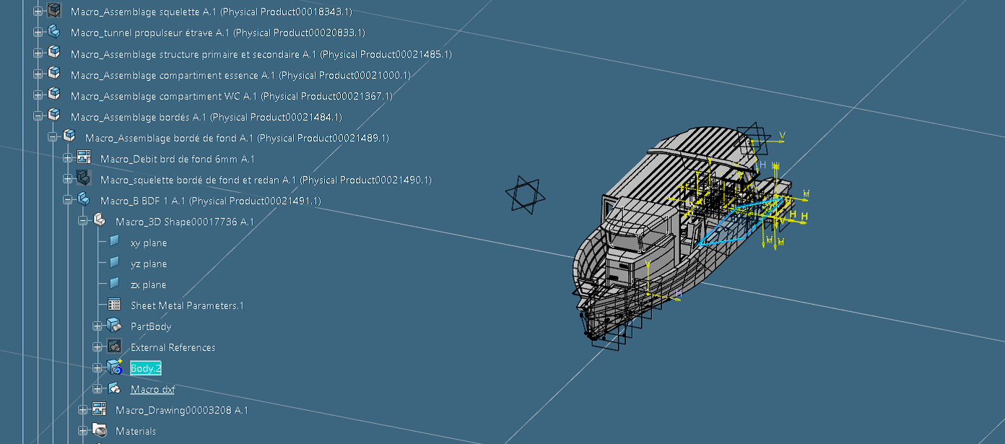
Task: Select the Sheet Metal Parameters.1 table icon
Action: click(x=114, y=305)
